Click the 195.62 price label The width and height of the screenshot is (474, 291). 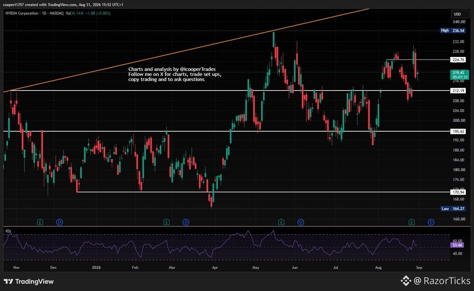coord(458,131)
